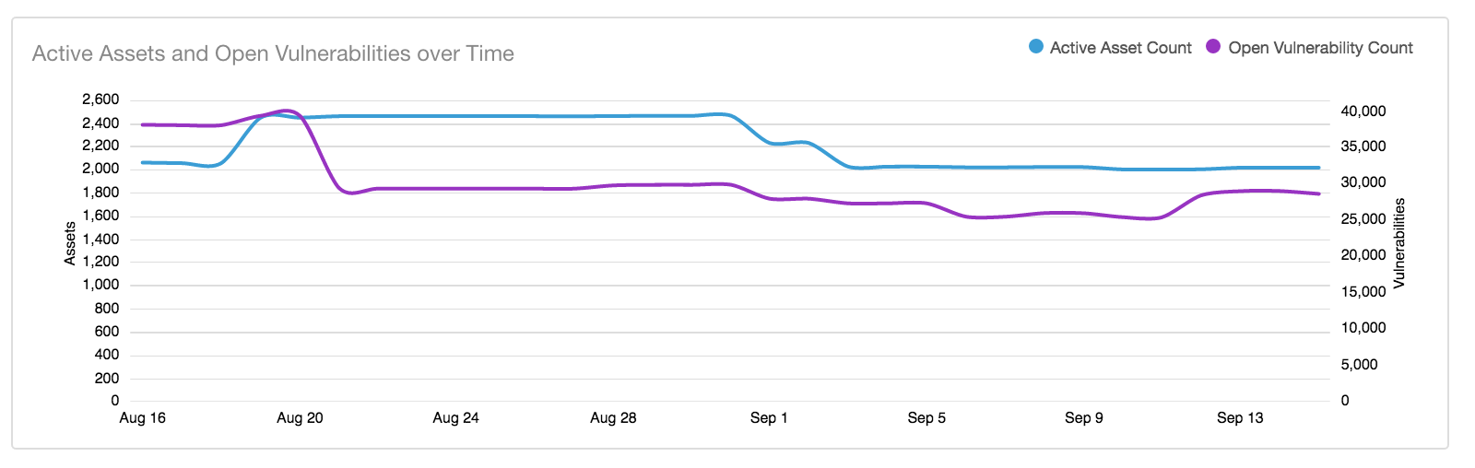Viewport: 1475px width, 468px height.
Task: Select the Sep 5 date label
Action: 926,418
